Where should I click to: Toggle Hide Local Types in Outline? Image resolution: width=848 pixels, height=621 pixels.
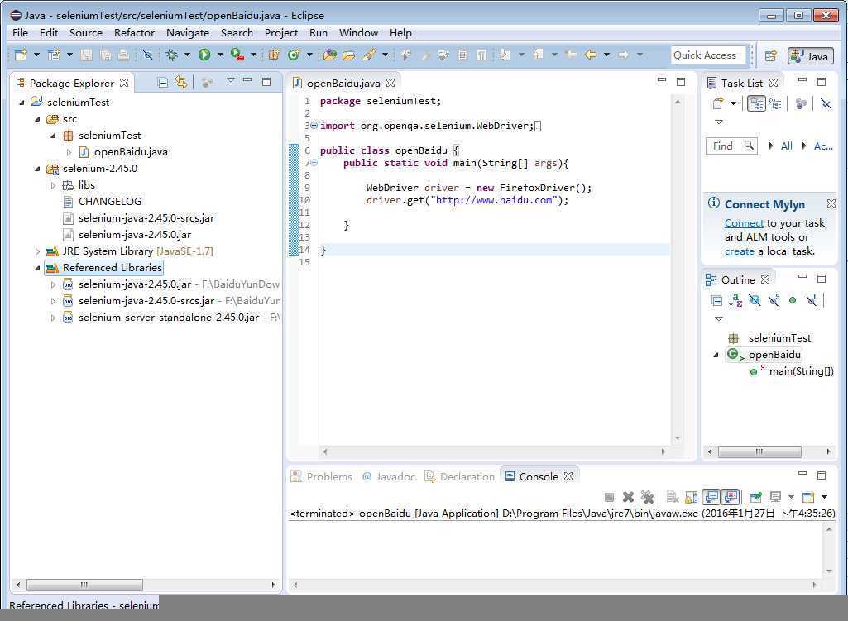[x=812, y=300]
